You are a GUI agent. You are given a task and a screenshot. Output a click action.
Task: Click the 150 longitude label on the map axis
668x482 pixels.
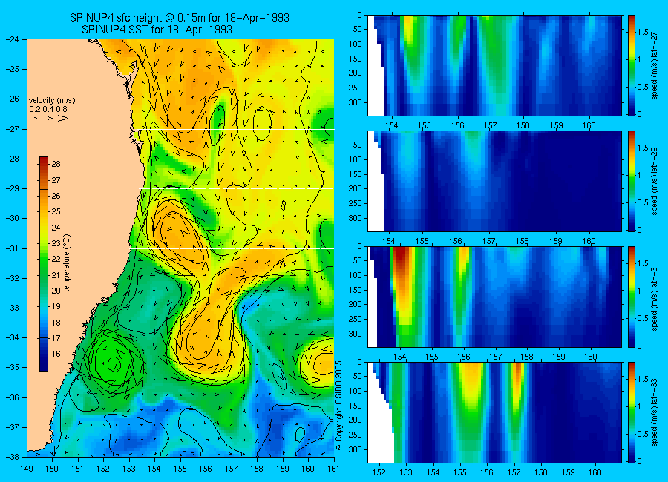point(53,469)
